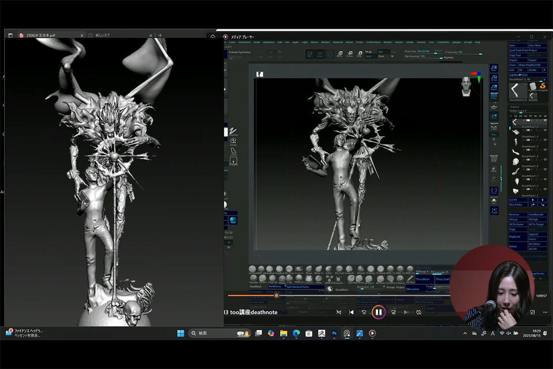Open the media player more options menu
This screenshot has width=553, height=369.
tap(545, 312)
